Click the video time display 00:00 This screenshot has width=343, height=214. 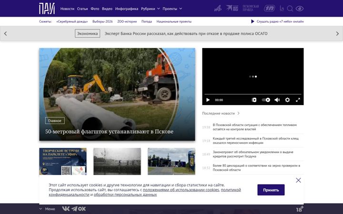(219, 100)
